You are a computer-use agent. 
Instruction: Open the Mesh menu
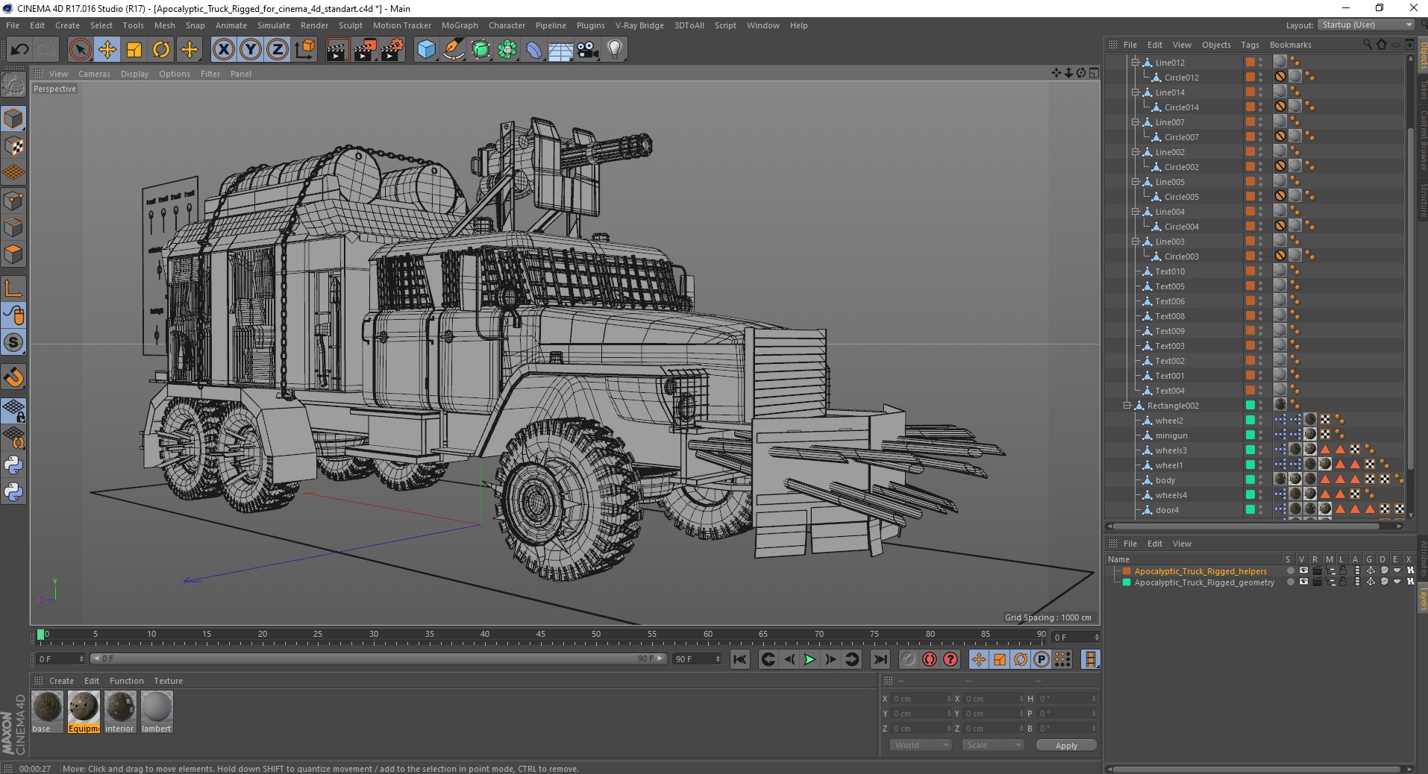[165, 25]
